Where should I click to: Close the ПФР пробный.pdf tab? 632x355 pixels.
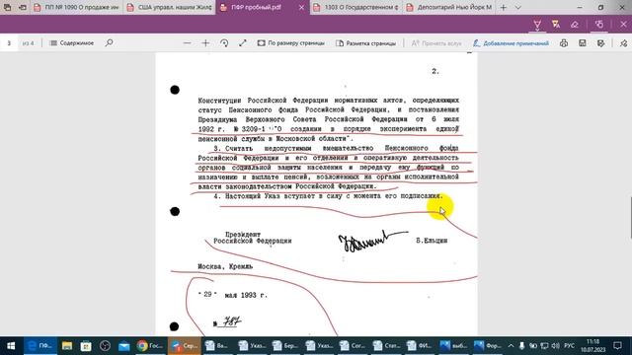coord(301,7)
